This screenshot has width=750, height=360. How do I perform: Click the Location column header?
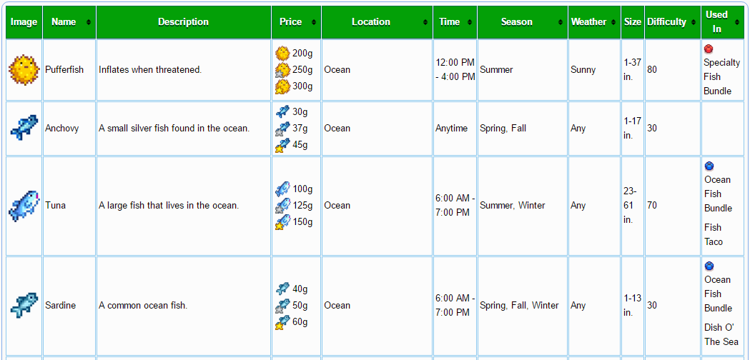coord(376,22)
